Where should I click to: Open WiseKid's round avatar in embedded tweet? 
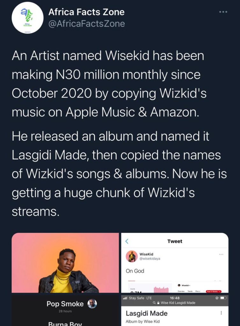pyautogui.click(x=132, y=256)
